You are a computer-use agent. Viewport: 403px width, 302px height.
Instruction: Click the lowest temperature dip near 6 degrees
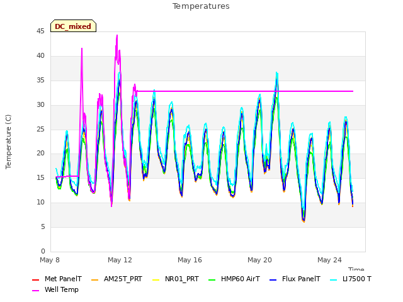pyautogui.click(x=304, y=221)
